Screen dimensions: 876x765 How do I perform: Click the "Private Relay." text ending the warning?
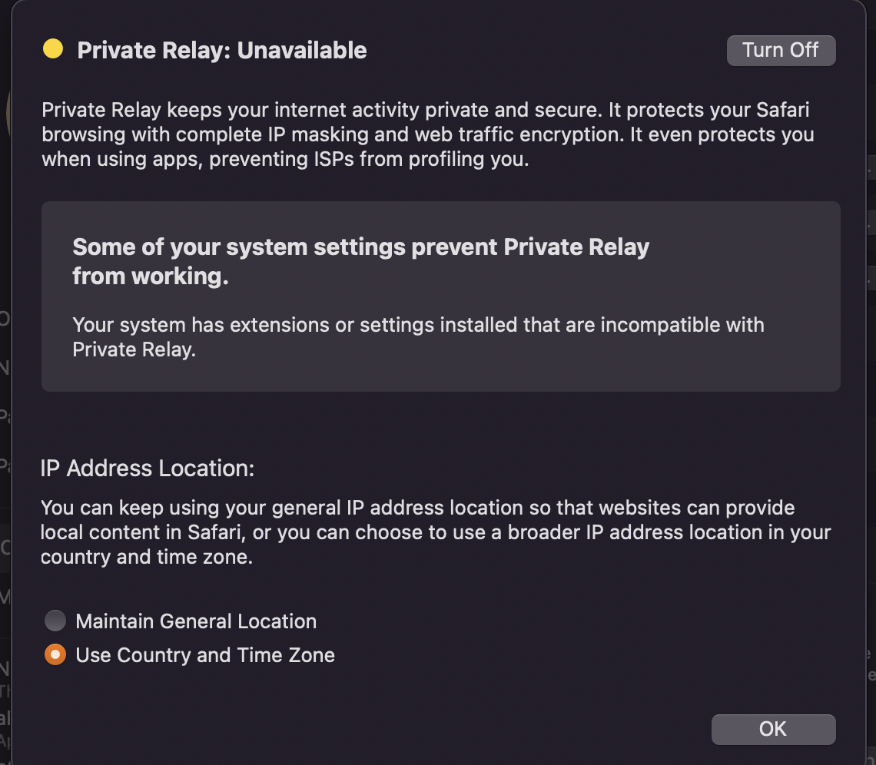pos(134,349)
